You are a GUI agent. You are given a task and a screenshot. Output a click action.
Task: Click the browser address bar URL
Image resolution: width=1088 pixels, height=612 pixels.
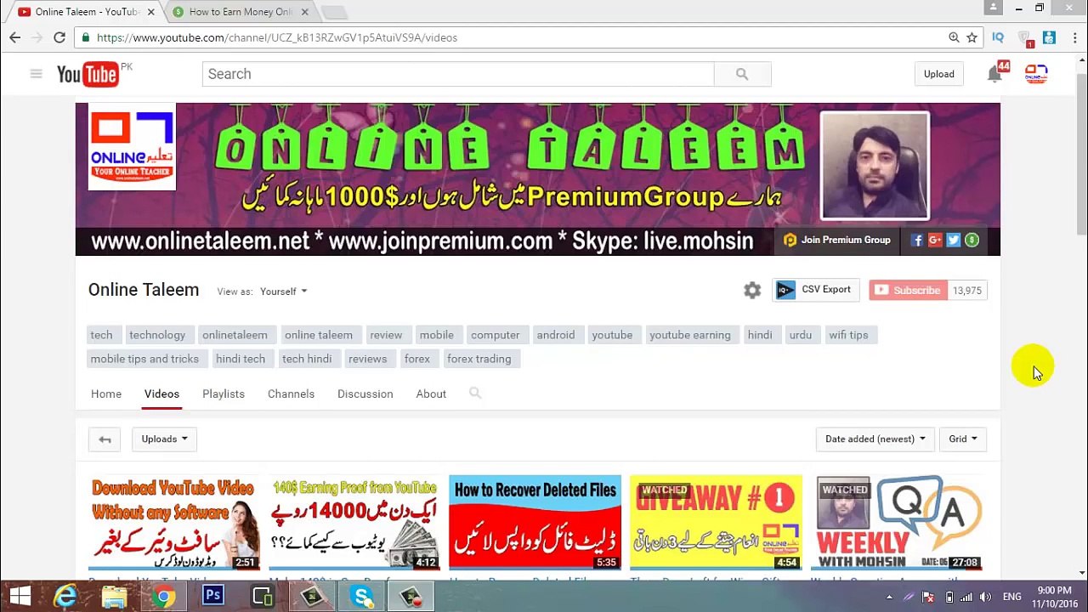click(277, 37)
